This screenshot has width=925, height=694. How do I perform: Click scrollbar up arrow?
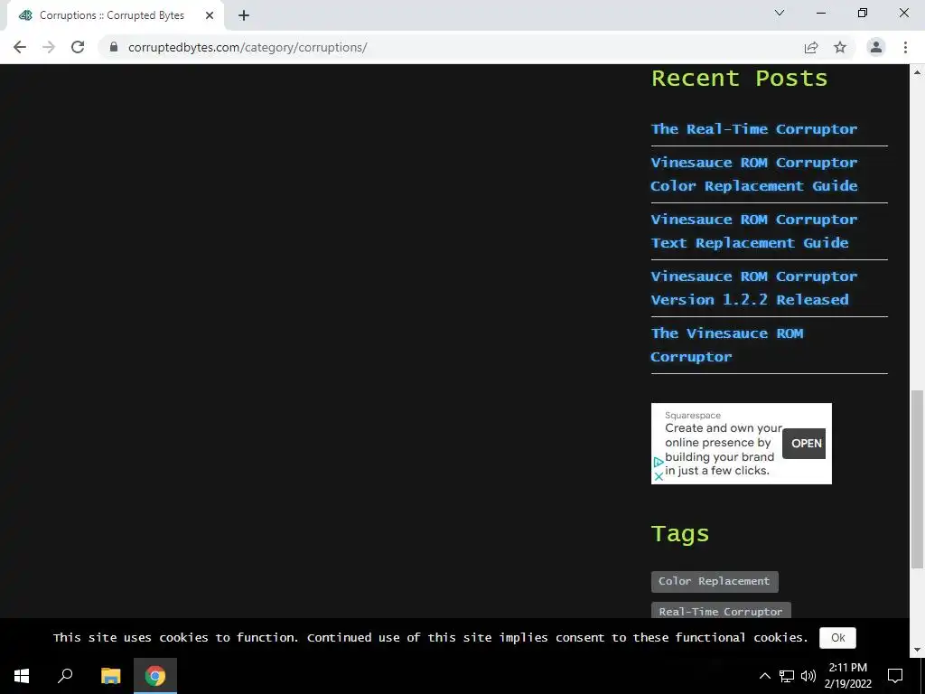point(917,72)
